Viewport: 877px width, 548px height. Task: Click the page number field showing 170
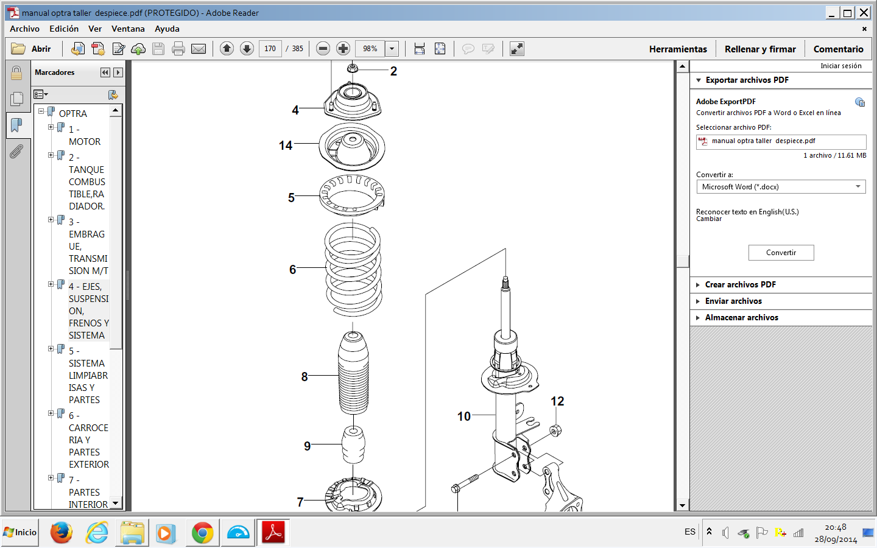pos(270,49)
